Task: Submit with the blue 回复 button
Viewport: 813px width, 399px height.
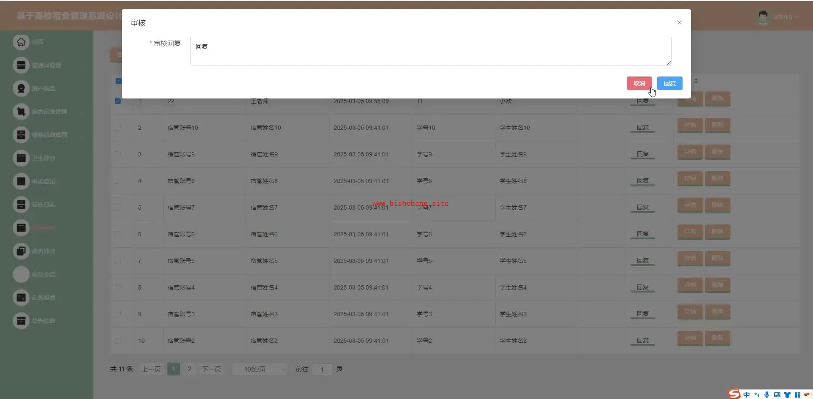Action: pyautogui.click(x=670, y=83)
